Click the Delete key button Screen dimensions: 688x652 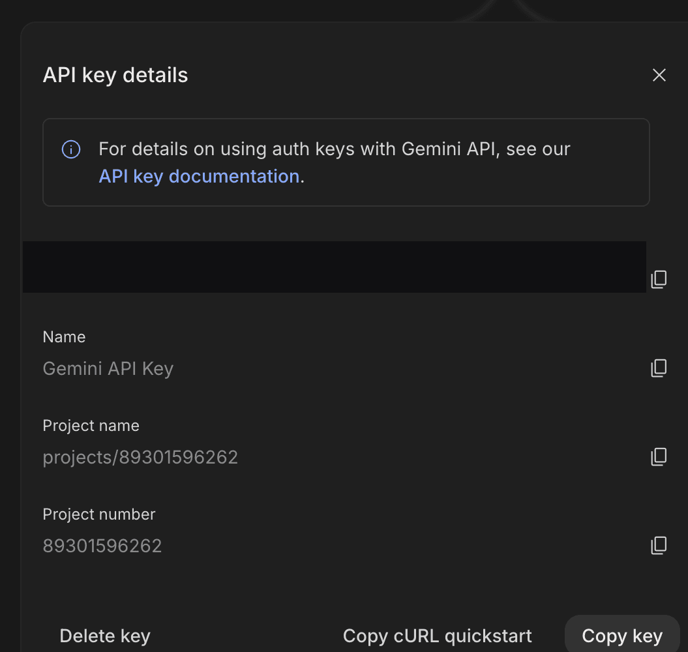(105, 636)
